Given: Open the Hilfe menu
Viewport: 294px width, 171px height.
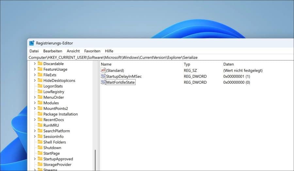Looking at the screenshot, I should [109, 51].
